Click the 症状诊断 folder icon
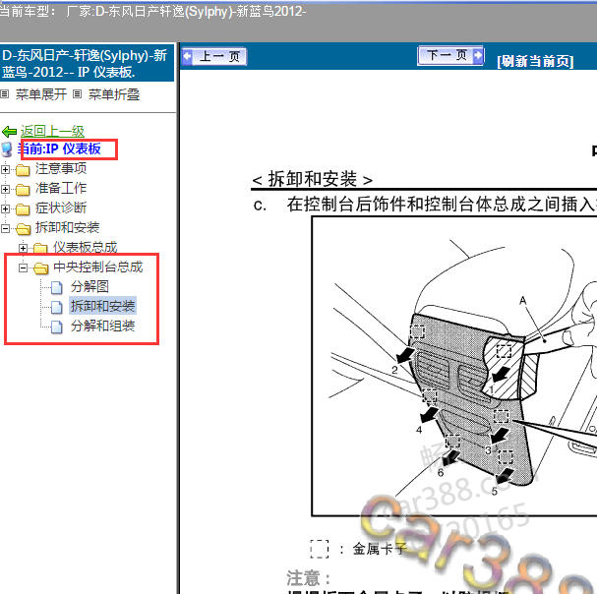Viewport: 597px width, 594px height. (x=23, y=209)
